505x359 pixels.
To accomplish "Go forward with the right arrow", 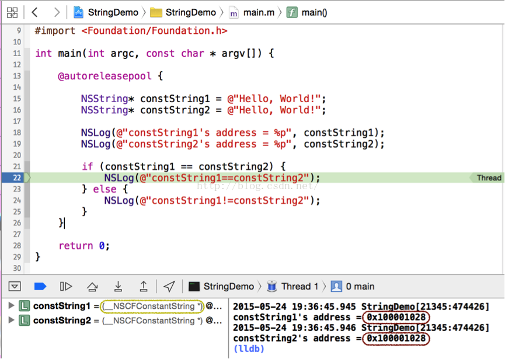I will 57,12.
